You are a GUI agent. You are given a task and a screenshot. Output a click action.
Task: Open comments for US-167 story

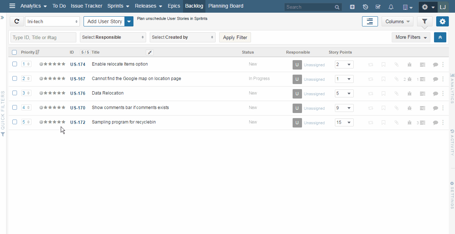click(x=435, y=79)
